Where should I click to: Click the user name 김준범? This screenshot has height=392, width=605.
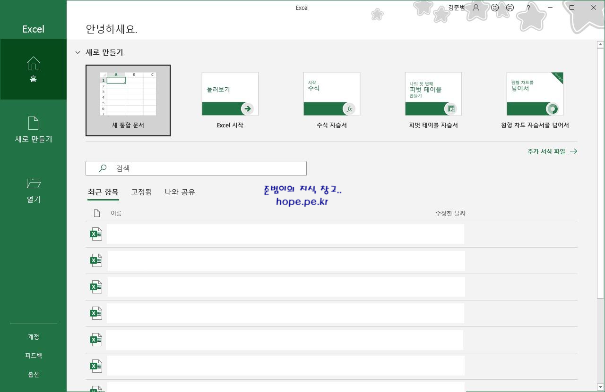pos(456,8)
